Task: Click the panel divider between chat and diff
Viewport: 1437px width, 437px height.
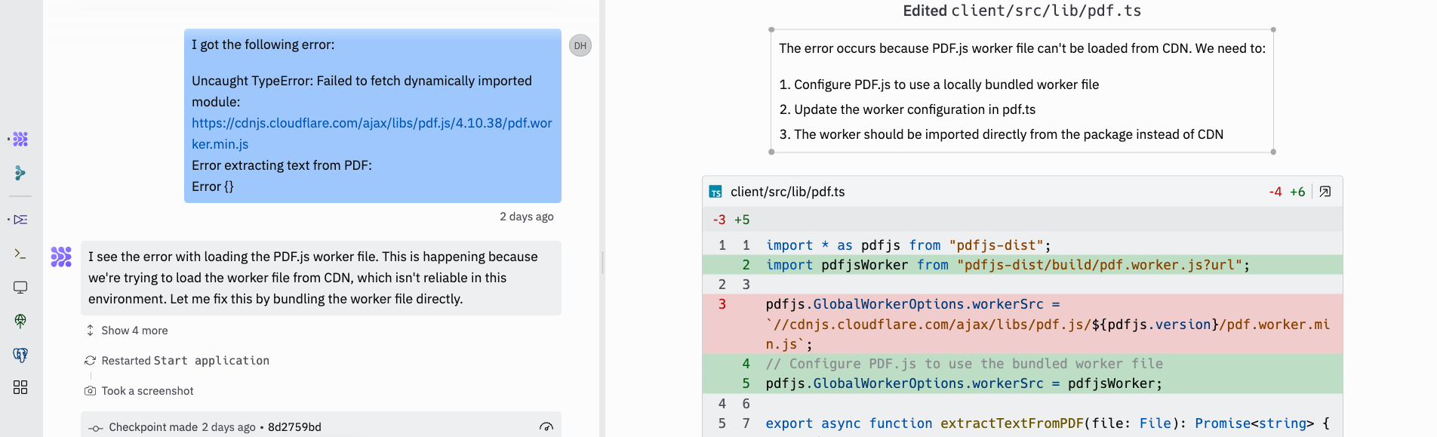Action: tap(602, 263)
